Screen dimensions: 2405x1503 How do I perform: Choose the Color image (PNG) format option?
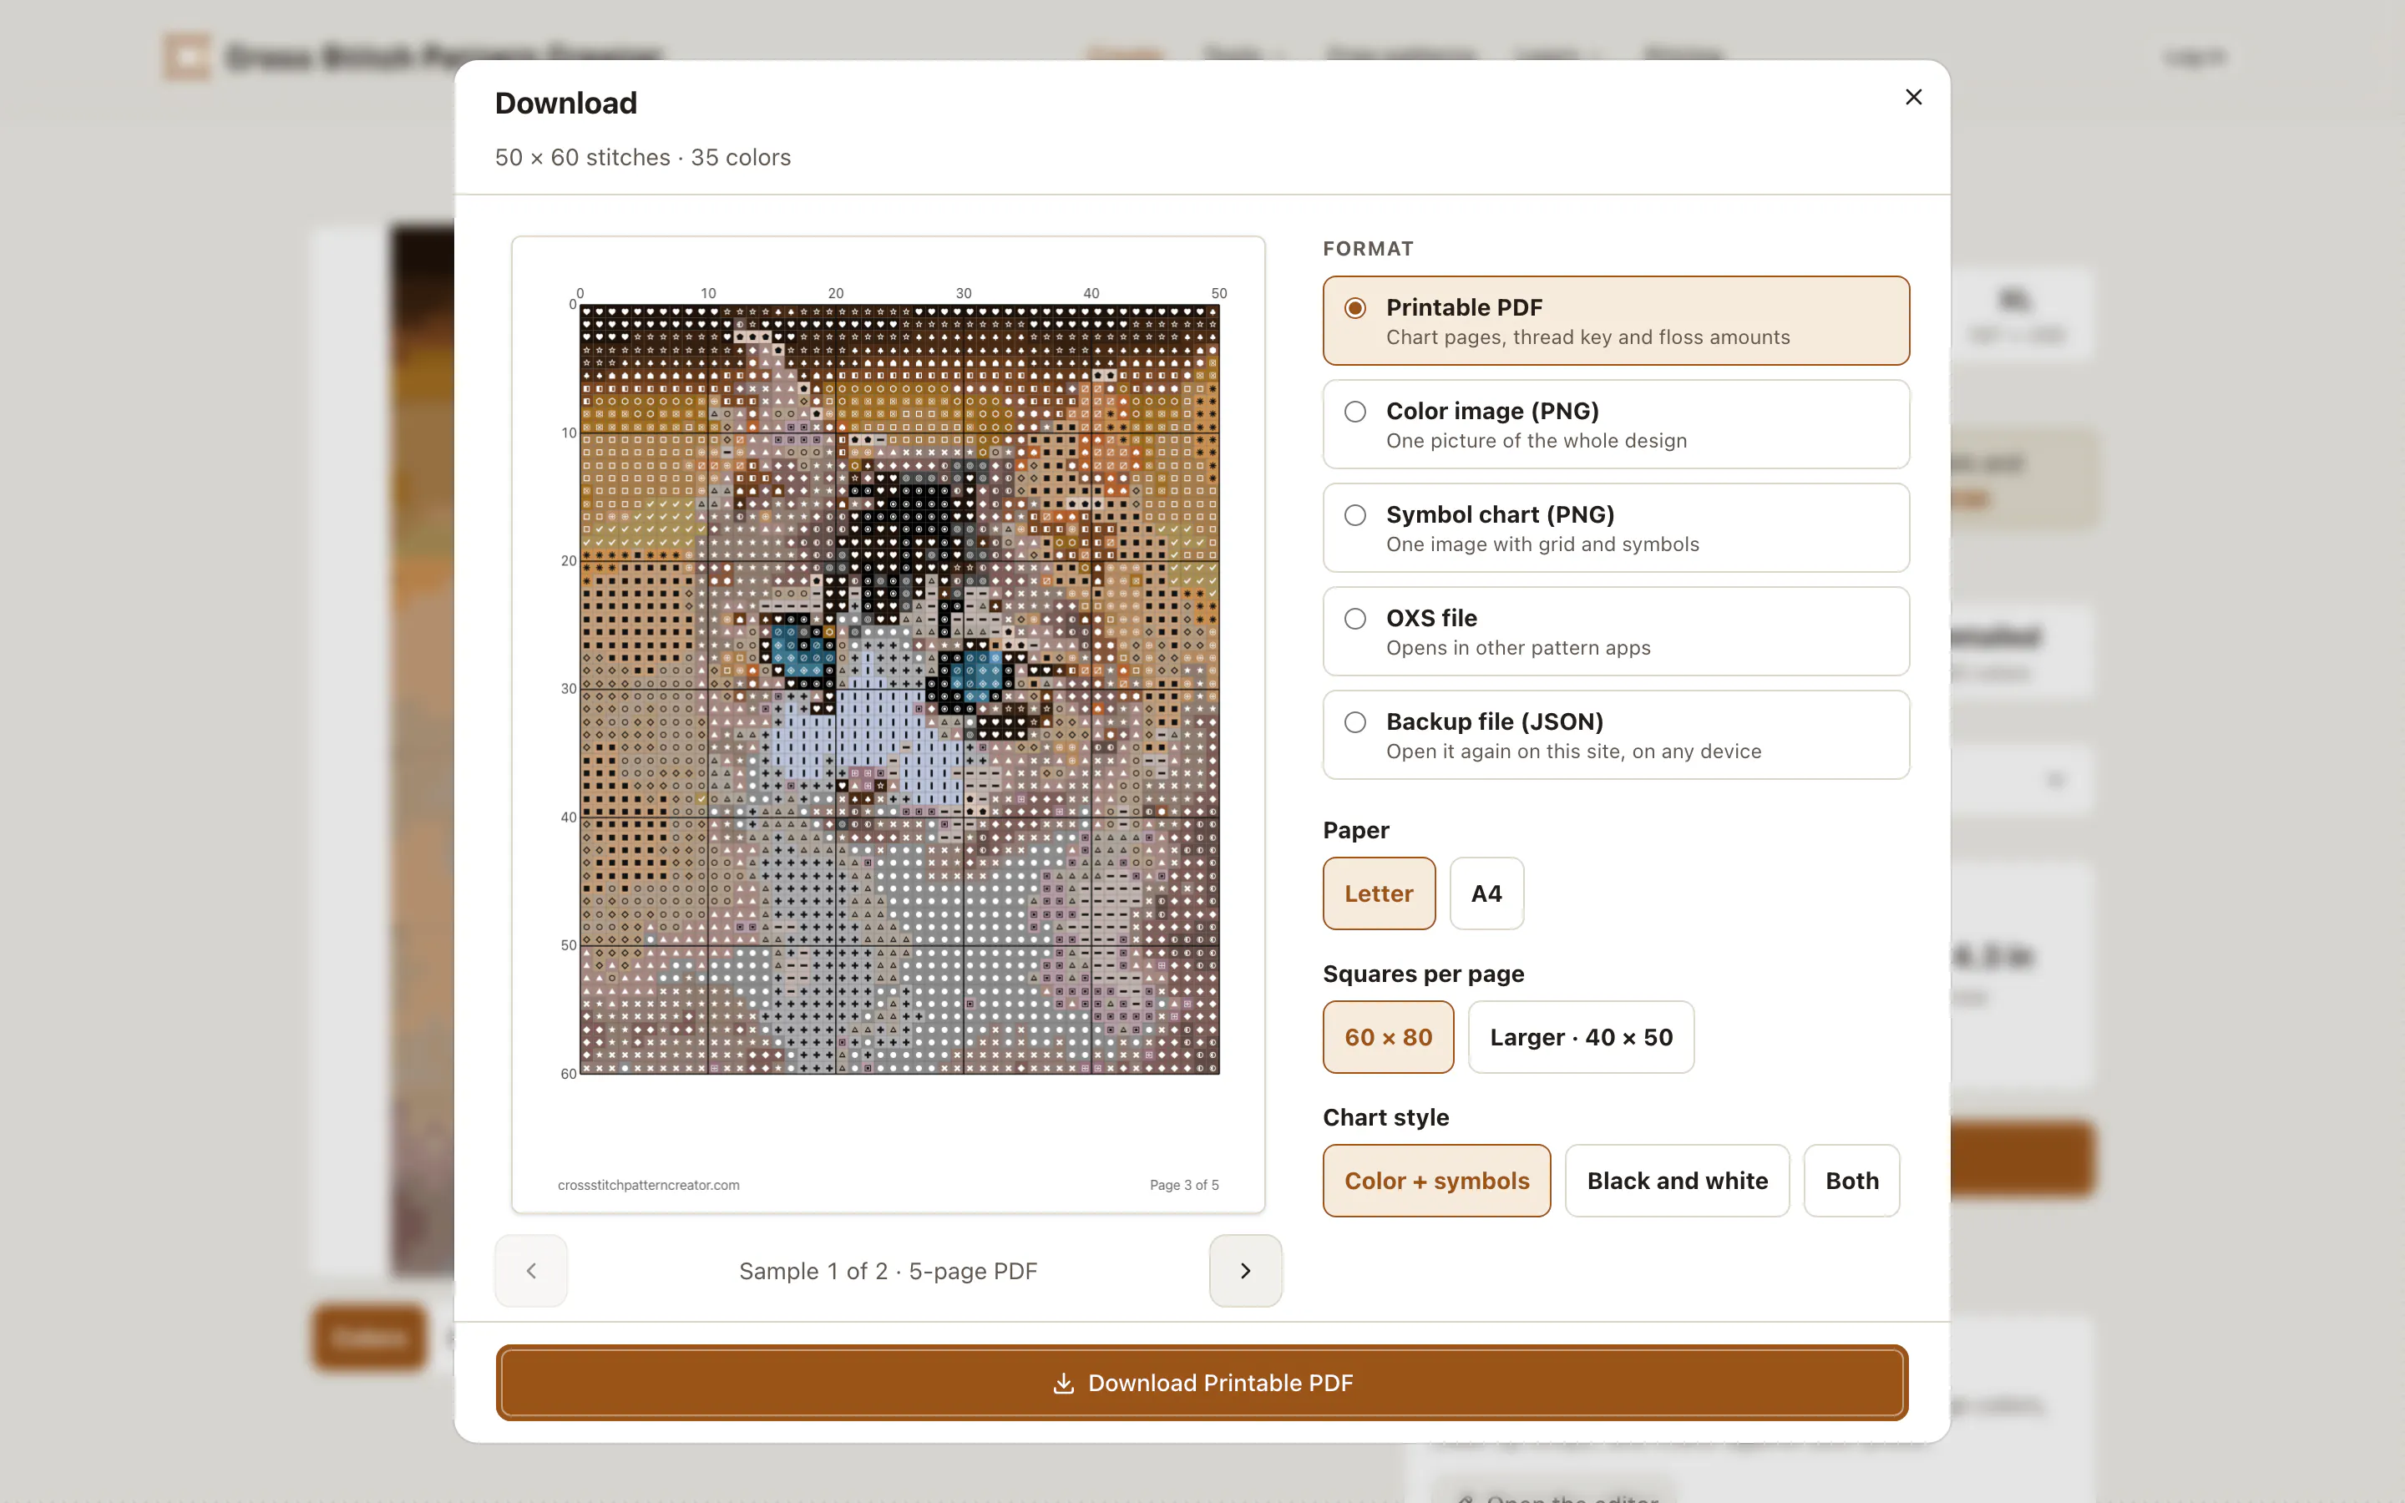1616,424
